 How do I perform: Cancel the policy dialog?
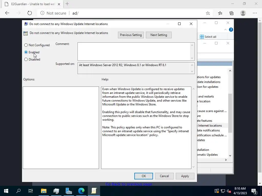pyautogui.click(x=164, y=176)
